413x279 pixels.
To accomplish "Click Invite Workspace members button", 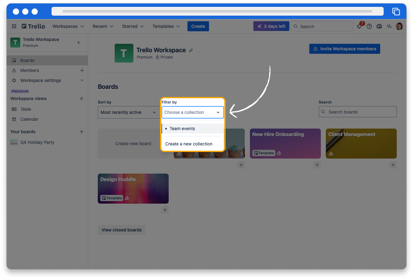I will click(345, 49).
